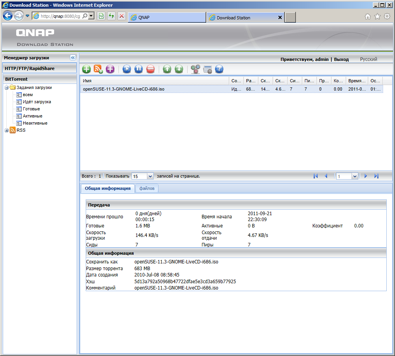Move task down with green arrow
395x356 pixels.
(x=179, y=69)
